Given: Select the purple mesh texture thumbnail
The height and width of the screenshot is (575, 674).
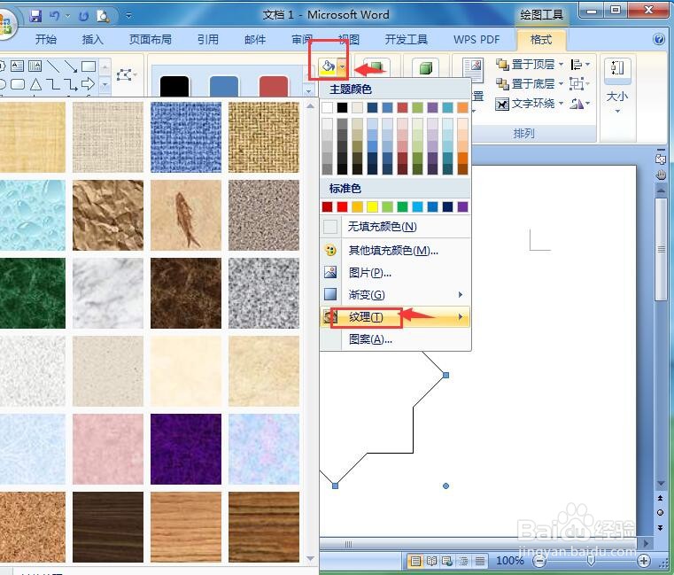Looking at the screenshot, I should (x=186, y=449).
